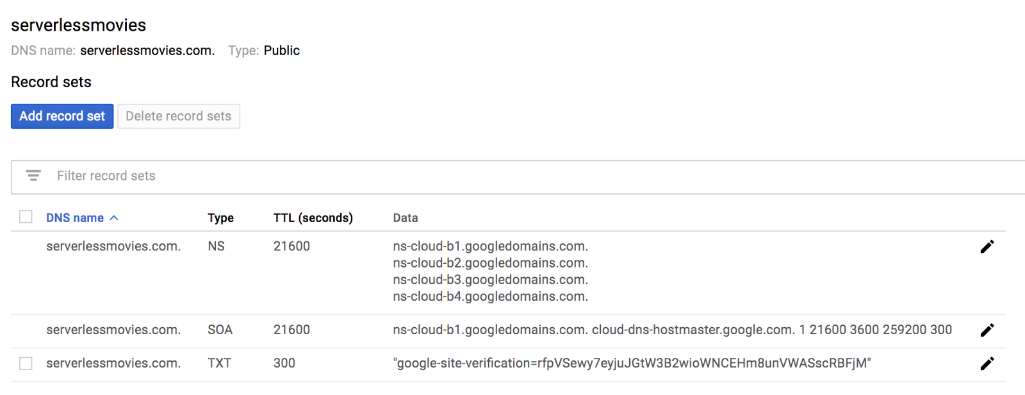
Task: Click the ns-cloud-b4.googledomains.com. nameserver entry
Action: [490, 296]
